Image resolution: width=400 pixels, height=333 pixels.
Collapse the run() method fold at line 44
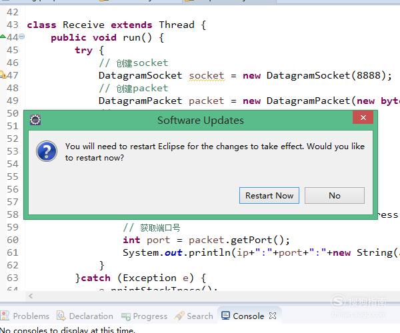coord(22,37)
